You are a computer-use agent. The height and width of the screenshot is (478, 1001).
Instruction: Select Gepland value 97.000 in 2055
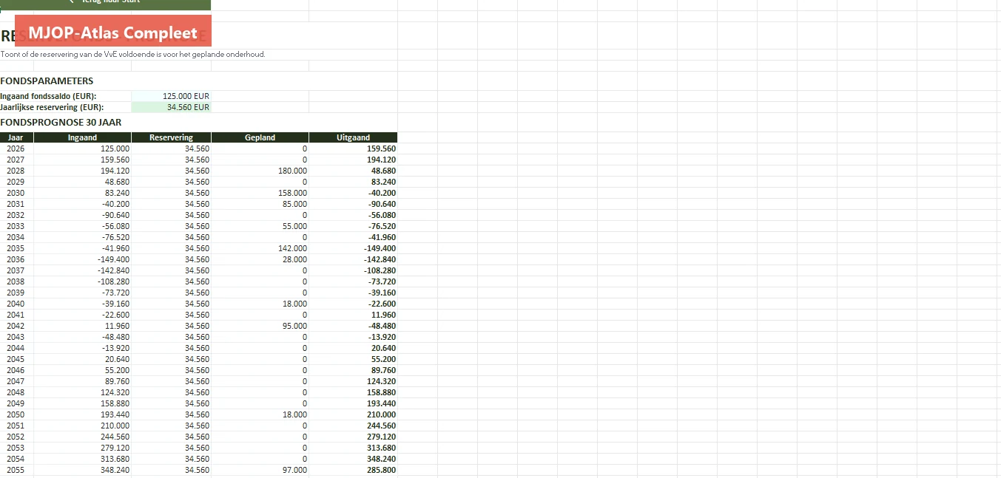260,470
